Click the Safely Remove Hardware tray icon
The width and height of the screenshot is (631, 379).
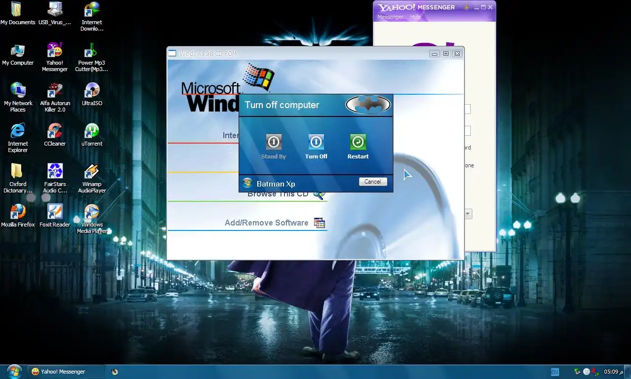(x=578, y=372)
